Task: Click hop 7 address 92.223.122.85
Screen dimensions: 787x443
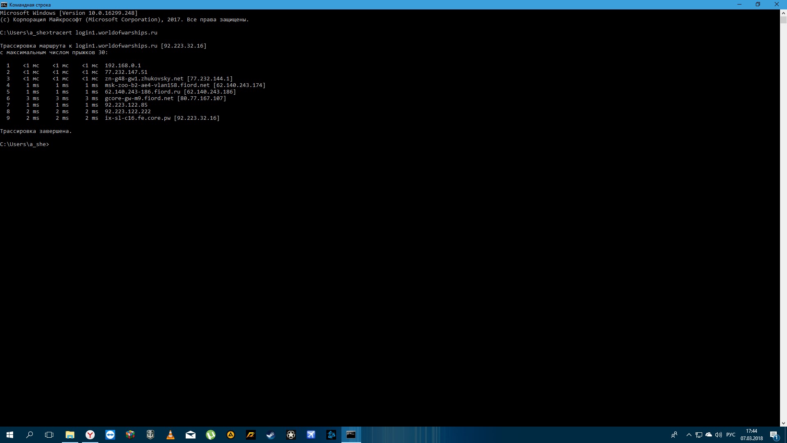Action: point(126,105)
